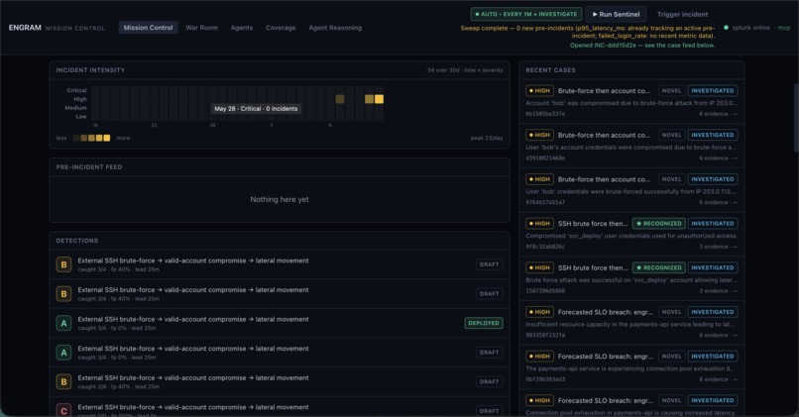
Task: Open the case 'Insufficient resource capacity in the payments-api'
Action: click(x=631, y=323)
